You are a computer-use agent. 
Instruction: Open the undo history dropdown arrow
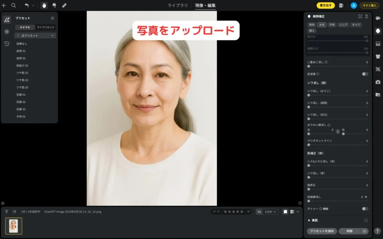[33, 5]
